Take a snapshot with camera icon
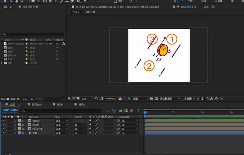244x155 pixels. [120, 99]
